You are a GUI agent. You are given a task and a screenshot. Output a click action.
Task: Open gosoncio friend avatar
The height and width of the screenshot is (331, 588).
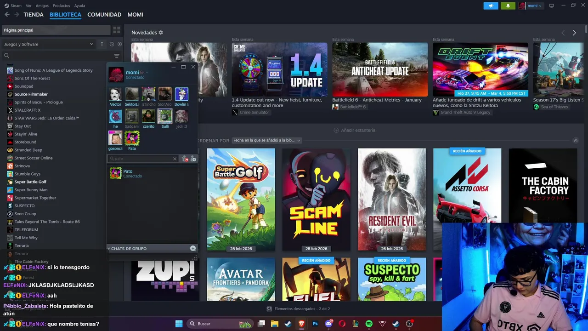115,138
